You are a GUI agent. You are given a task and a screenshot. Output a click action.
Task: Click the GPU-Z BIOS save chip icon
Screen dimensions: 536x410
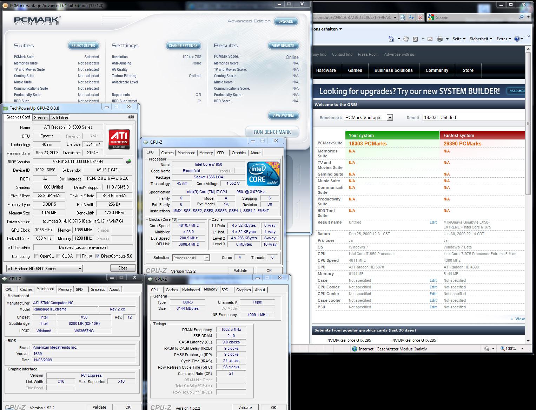pos(128,162)
